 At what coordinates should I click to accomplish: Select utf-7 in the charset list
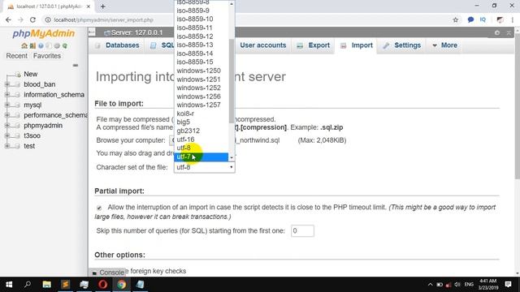pyautogui.click(x=201, y=157)
